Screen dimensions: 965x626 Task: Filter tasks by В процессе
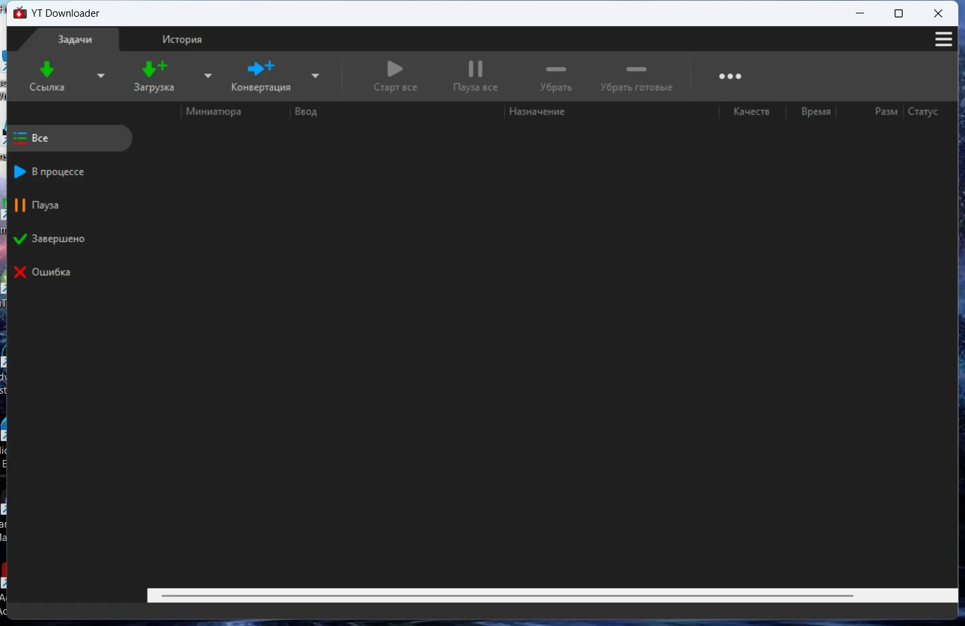(58, 172)
